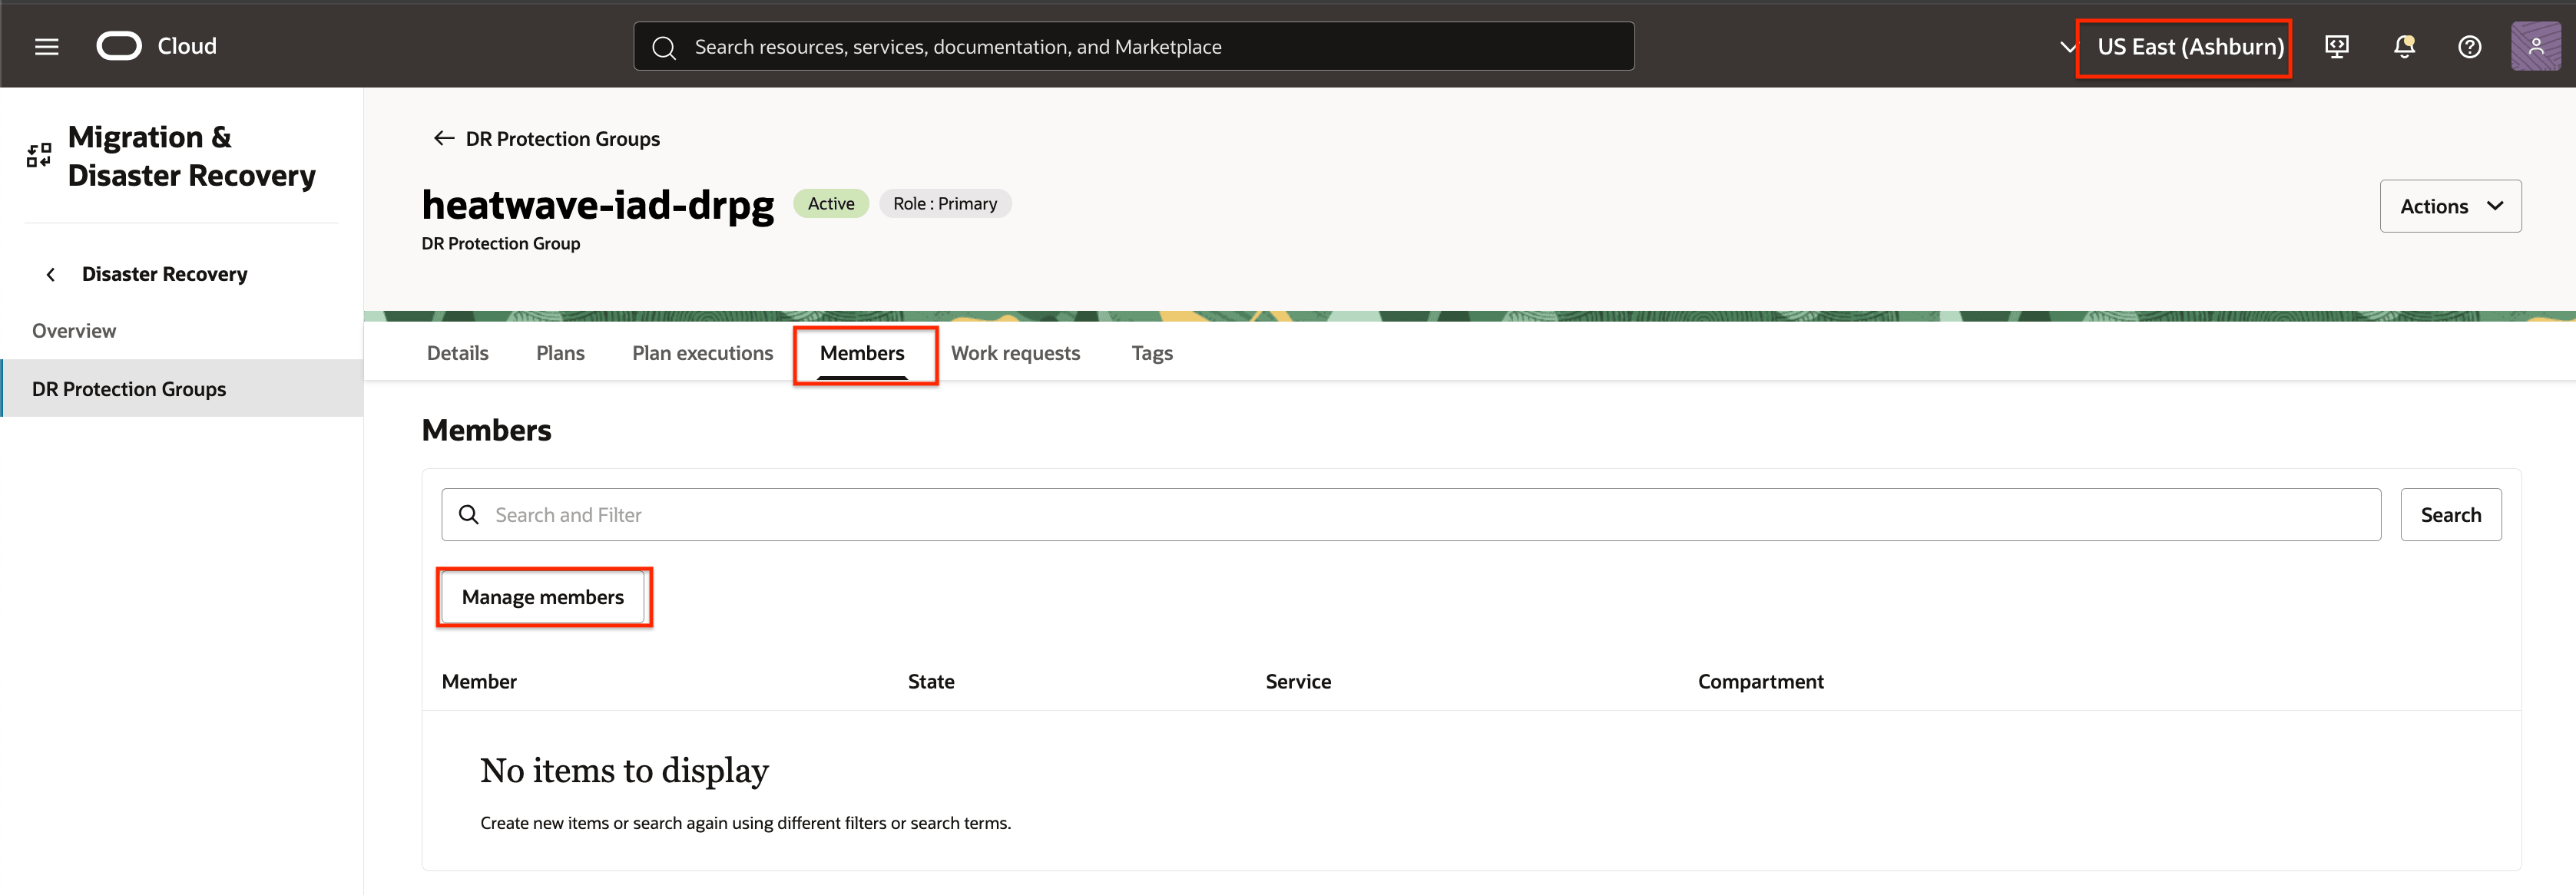
Task: Open the help question mark icon
Action: click(2469, 47)
